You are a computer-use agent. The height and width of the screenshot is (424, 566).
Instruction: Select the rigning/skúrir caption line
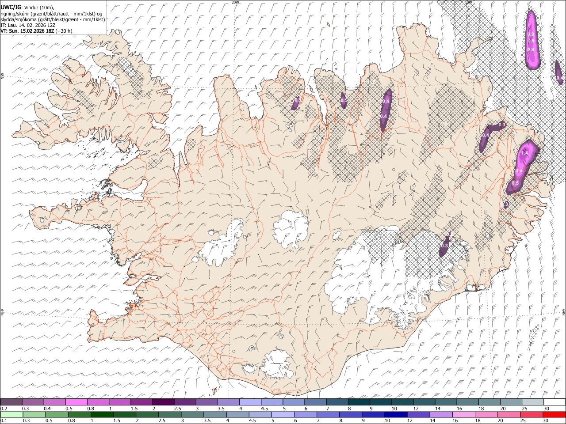[51, 14]
